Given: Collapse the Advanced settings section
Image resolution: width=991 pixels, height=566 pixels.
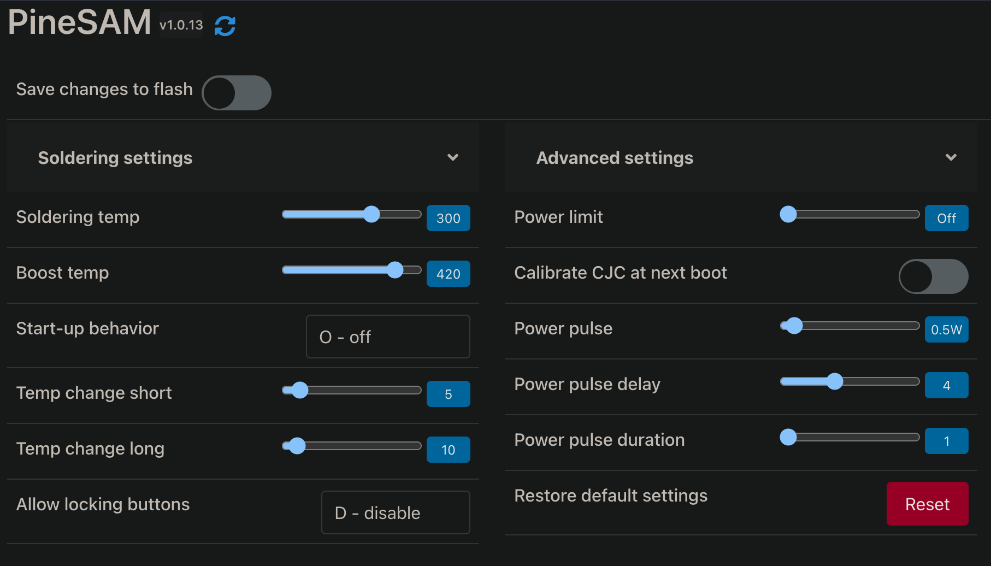Looking at the screenshot, I should click(x=952, y=157).
